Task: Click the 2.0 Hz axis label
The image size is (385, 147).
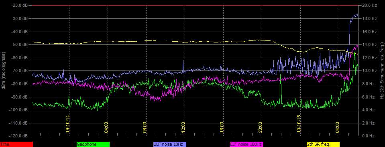Action: click(x=368, y=123)
